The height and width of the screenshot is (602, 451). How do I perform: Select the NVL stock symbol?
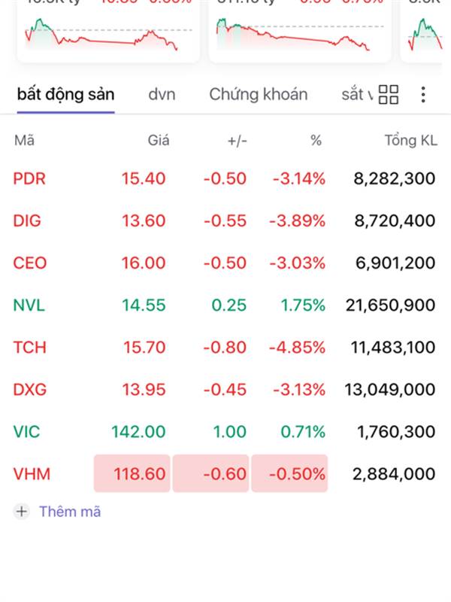(x=29, y=306)
